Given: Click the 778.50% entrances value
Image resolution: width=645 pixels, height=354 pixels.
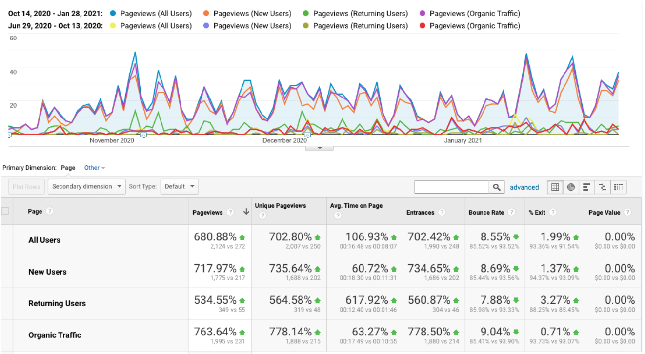Looking at the screenshot, I should point(429,332).
